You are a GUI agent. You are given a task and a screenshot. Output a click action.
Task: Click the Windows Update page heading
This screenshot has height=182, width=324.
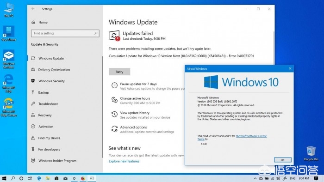[x=133, y=22]
